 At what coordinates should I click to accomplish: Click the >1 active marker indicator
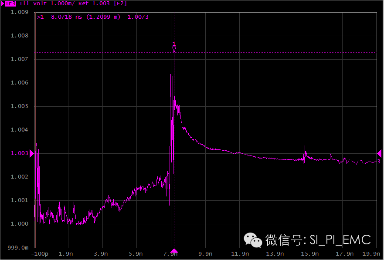click(x=41, y=17)
